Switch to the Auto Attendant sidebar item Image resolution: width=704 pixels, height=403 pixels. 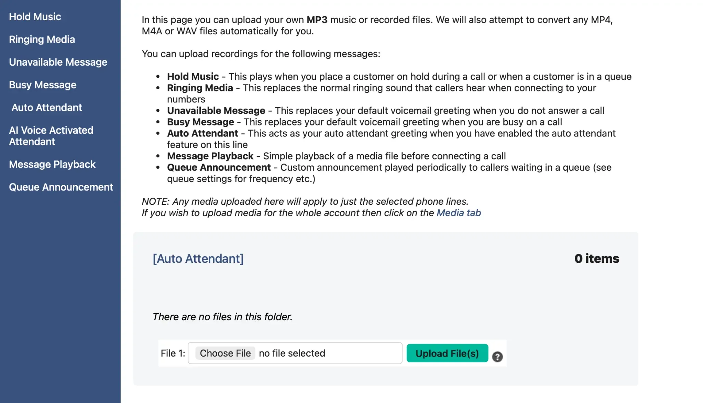46,108
